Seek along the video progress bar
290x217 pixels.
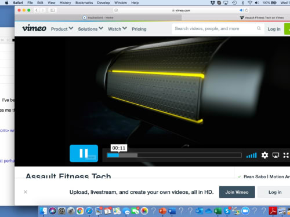[x=175, y=155]
